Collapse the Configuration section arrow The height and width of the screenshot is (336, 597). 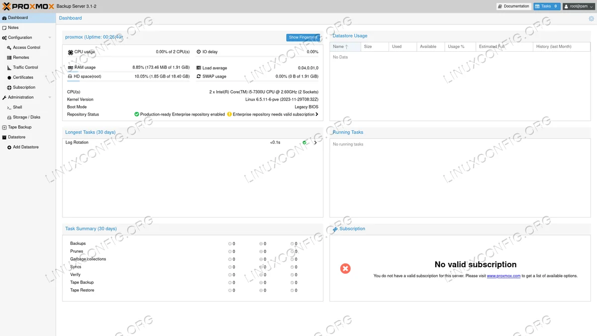(x=50, y=38)
